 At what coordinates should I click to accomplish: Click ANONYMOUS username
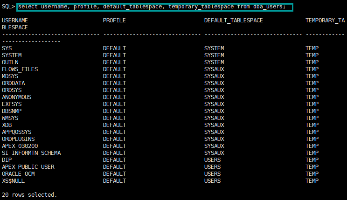point(17,97)
